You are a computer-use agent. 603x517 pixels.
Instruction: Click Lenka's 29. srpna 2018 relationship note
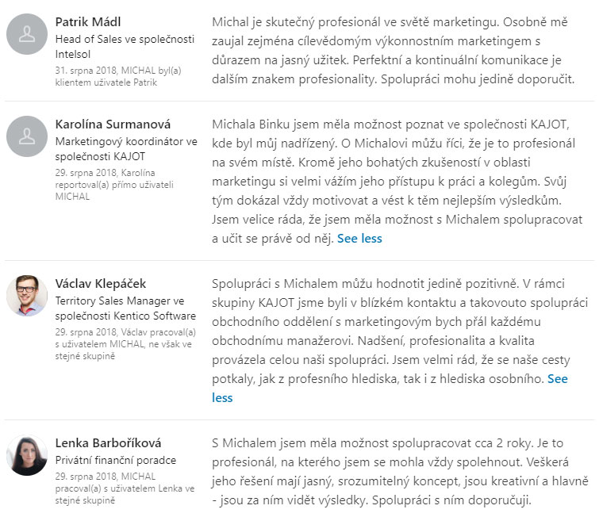[125, 488]
